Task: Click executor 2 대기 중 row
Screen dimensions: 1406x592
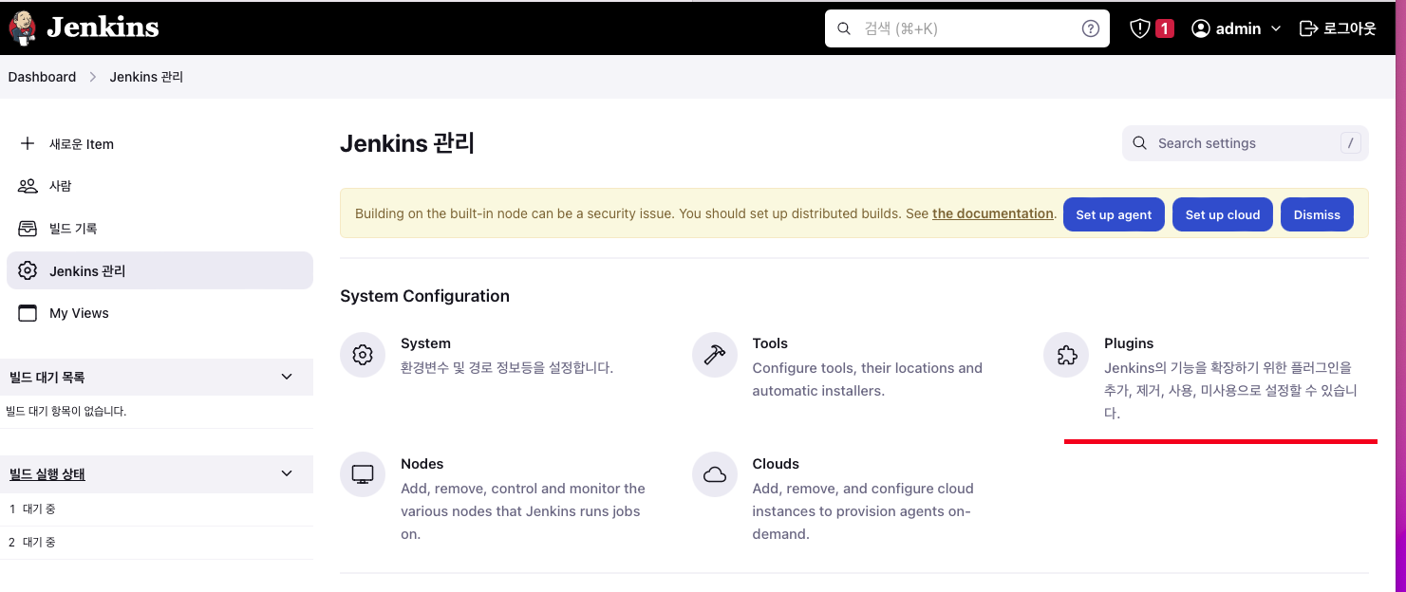Action: click(157, 543)
